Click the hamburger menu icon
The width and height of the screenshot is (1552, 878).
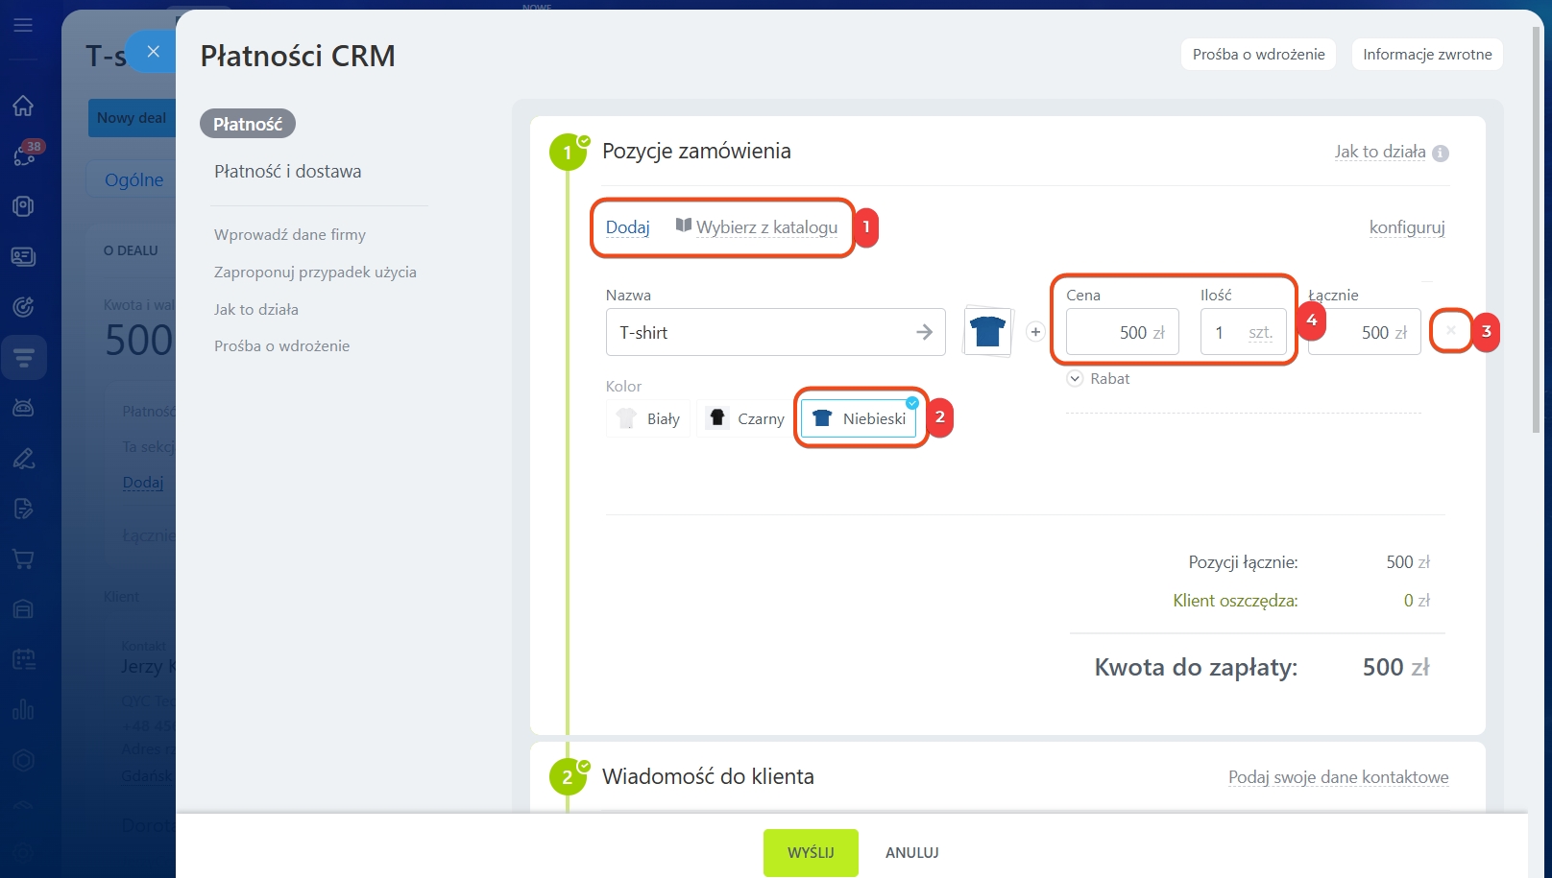pos(23,25)
